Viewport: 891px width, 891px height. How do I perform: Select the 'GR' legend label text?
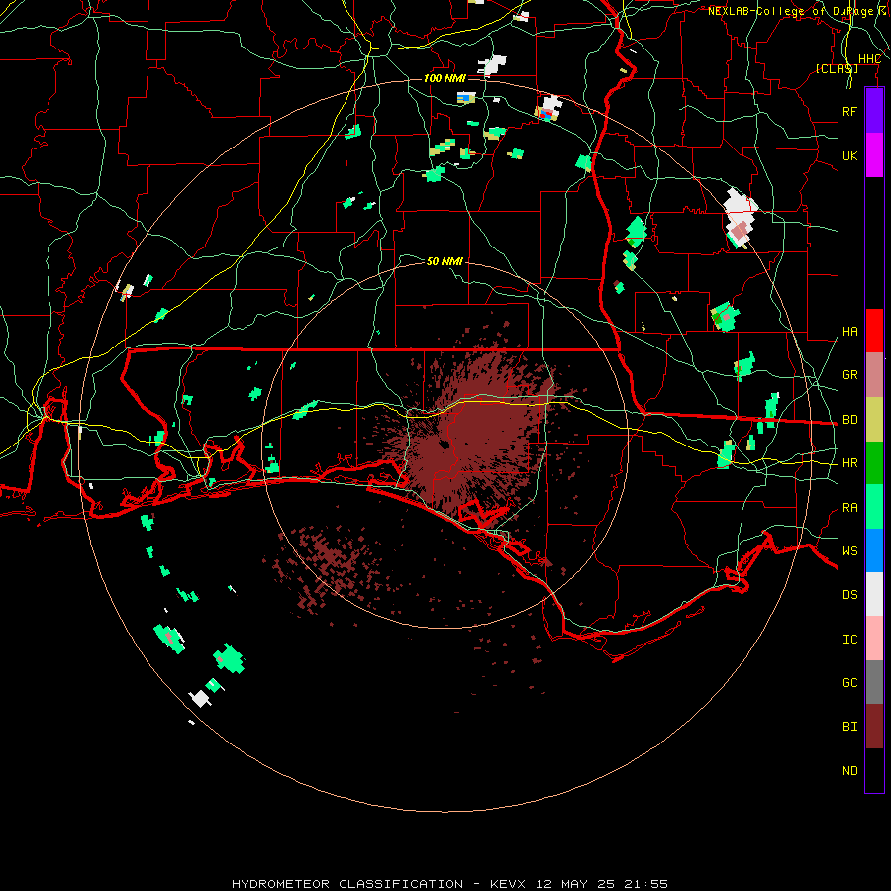[x=849, y=375]
